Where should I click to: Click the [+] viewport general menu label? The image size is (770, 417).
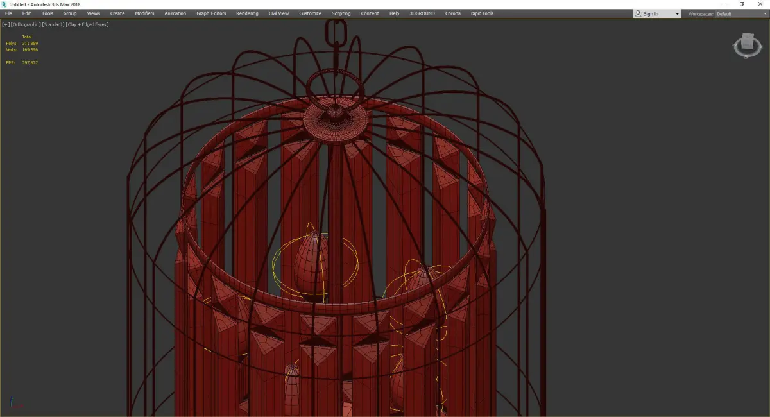(6, 24)
